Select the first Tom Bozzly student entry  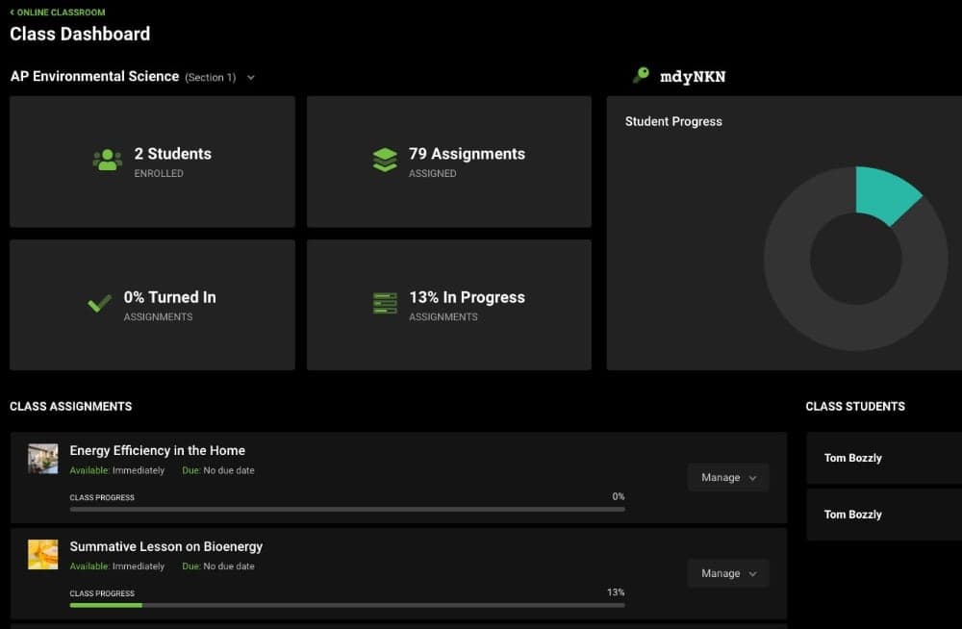click(x=853, y=458)
